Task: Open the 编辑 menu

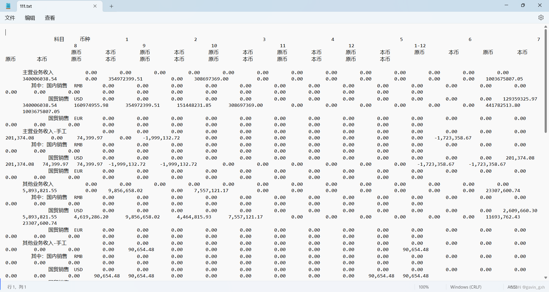Action: 30,17
